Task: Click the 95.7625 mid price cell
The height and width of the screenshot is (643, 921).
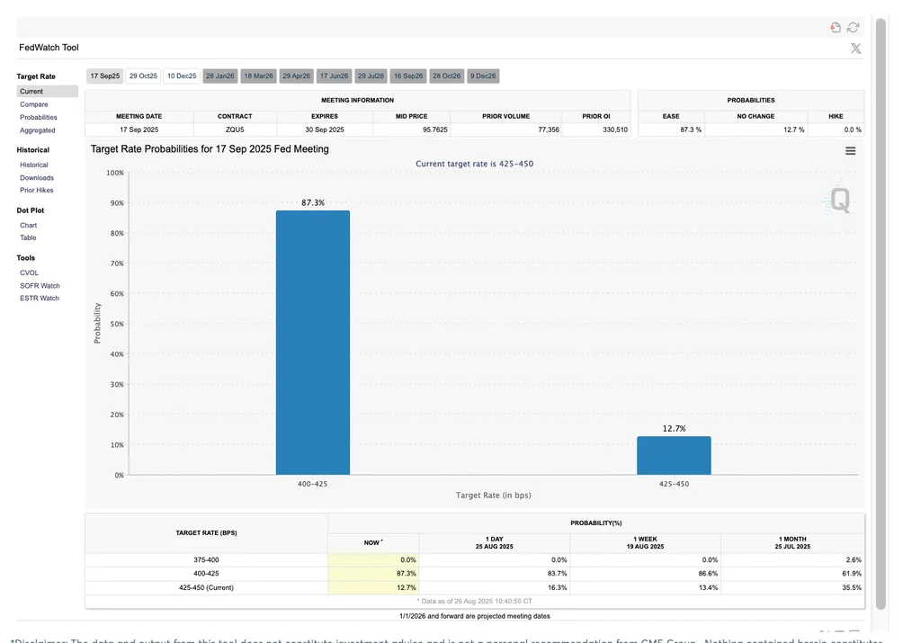Action: pos(411,129)
